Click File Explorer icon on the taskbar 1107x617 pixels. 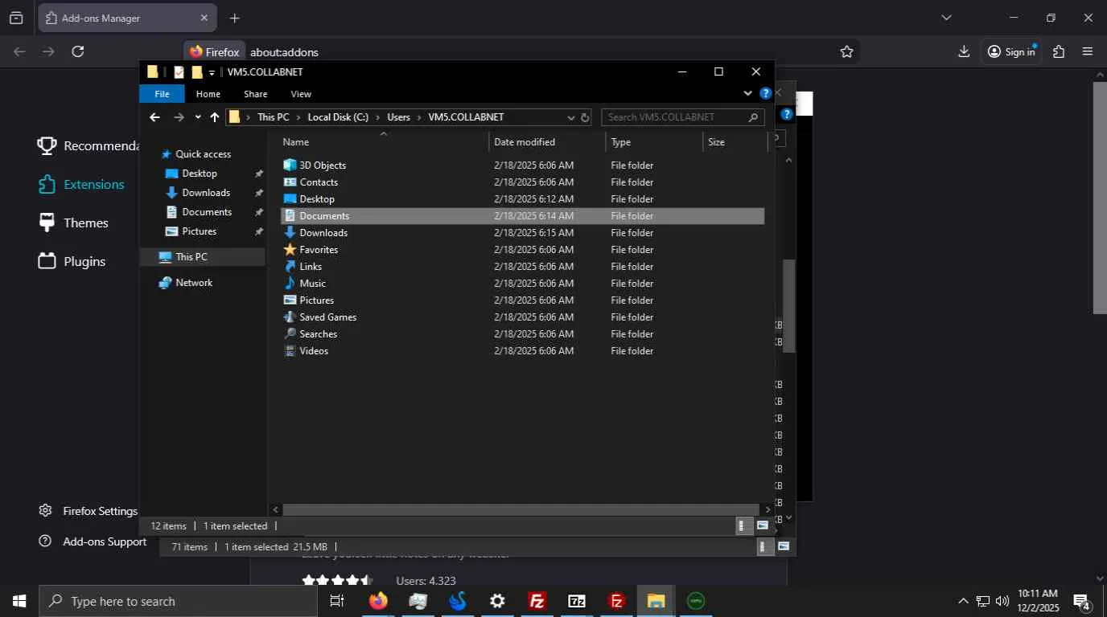pyautogui.click(x=656, y=601)
